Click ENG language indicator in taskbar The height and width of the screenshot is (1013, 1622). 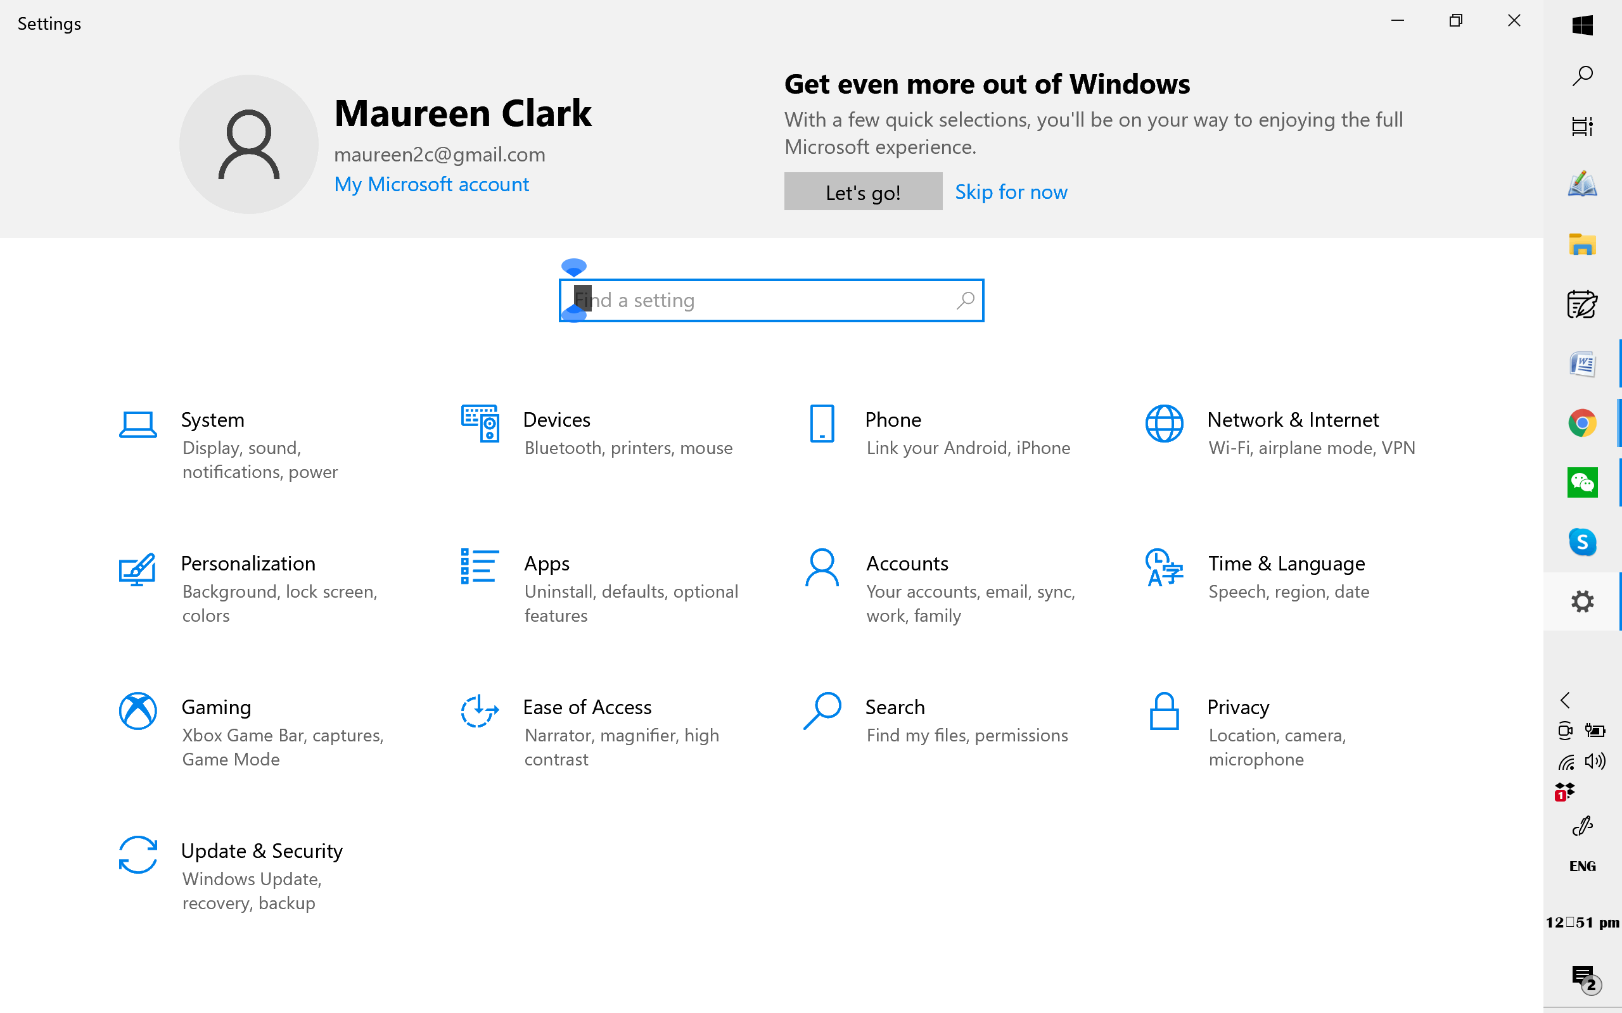tap(1582, 866)
